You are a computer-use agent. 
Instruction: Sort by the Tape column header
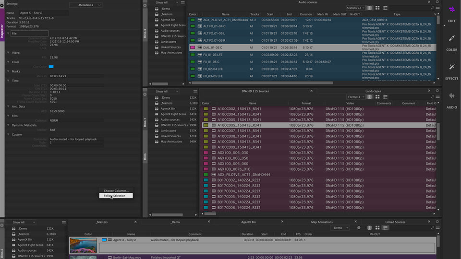point(397,14)
